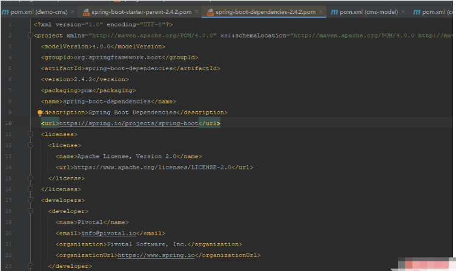
Task: Select spring-boot-dependencies-2.4.2.pom tab
Action: click(x=265, y=12)
